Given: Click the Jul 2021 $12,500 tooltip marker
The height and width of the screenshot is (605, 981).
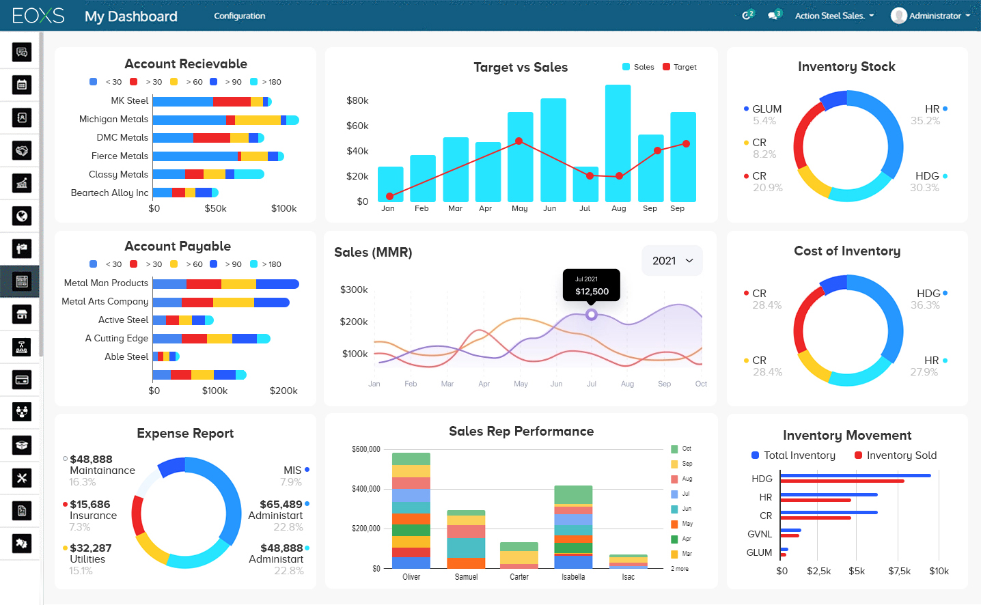Looking at the screenshot, I should [592, 315].
